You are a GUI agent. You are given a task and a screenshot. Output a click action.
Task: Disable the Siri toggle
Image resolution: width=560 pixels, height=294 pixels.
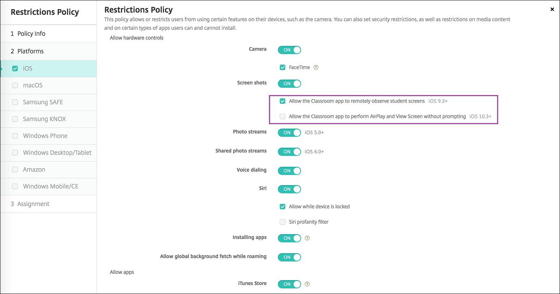[289, 189]
